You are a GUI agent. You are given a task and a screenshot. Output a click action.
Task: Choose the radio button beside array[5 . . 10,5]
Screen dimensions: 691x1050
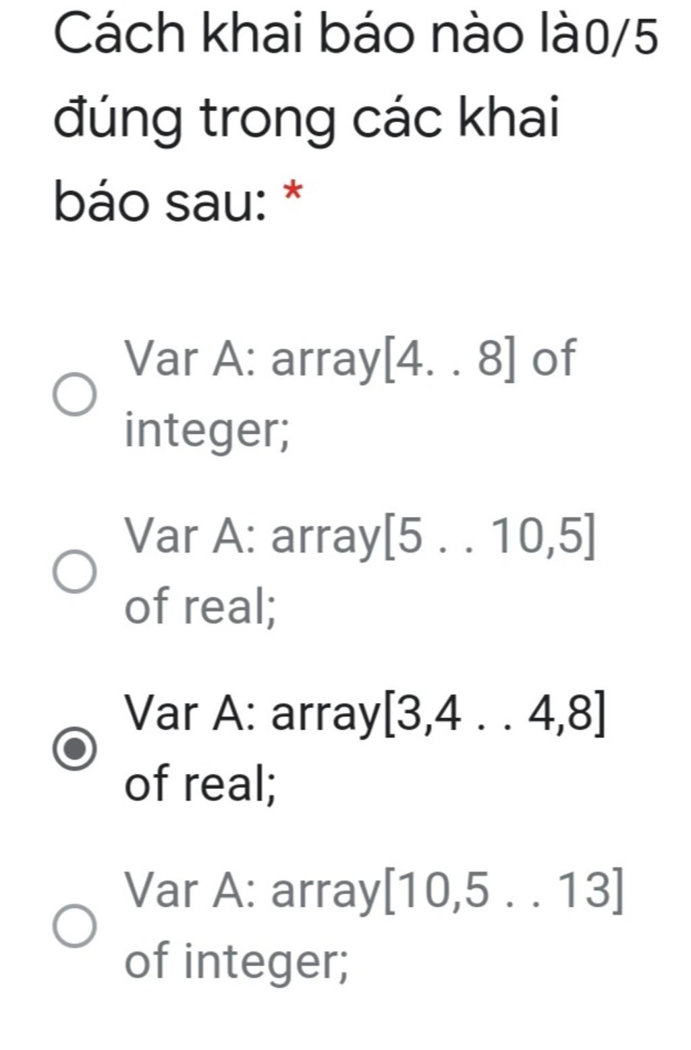75,571
